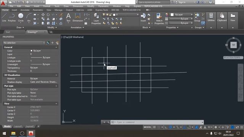Toggle object snap icon in status bar

(x=189, y=127)
